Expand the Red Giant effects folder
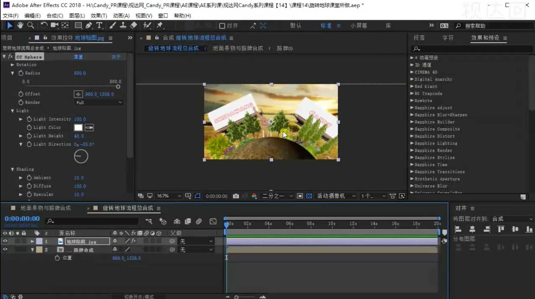The image size is (535, 299). (412, 86)
